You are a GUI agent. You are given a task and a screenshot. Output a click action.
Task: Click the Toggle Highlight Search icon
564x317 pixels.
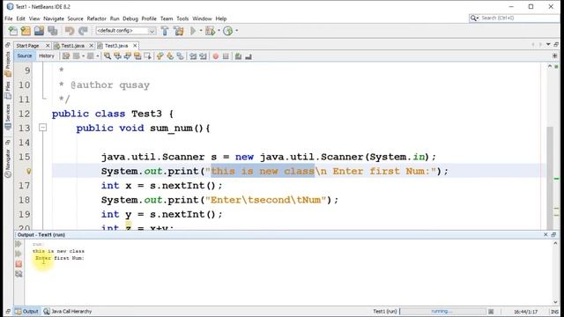(137, 56)
